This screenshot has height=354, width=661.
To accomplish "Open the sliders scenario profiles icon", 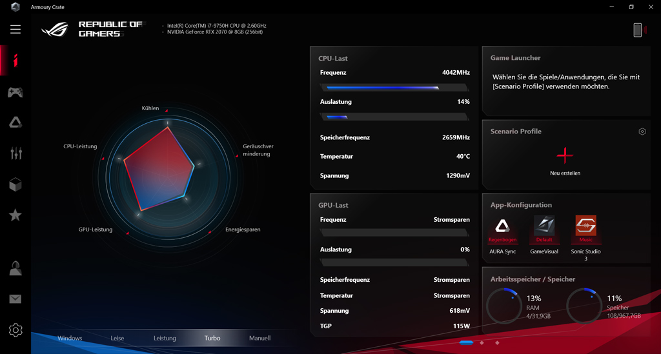I will [15, 153].
